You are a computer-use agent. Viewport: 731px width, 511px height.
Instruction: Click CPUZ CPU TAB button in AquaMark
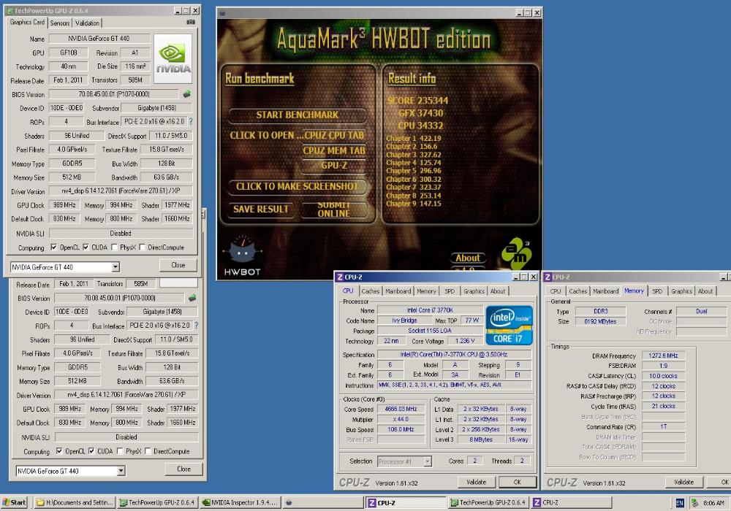pos(334,136)
